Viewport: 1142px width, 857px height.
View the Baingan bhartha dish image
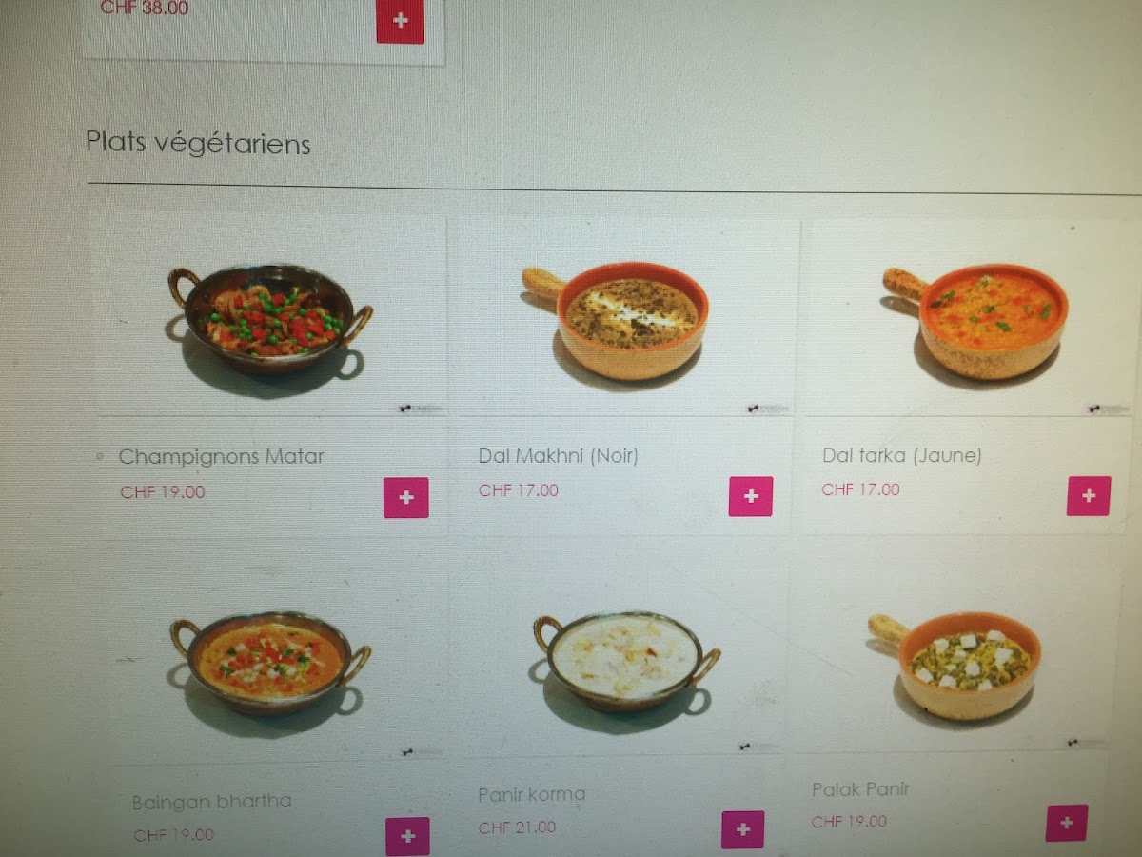tap(273, 660)
